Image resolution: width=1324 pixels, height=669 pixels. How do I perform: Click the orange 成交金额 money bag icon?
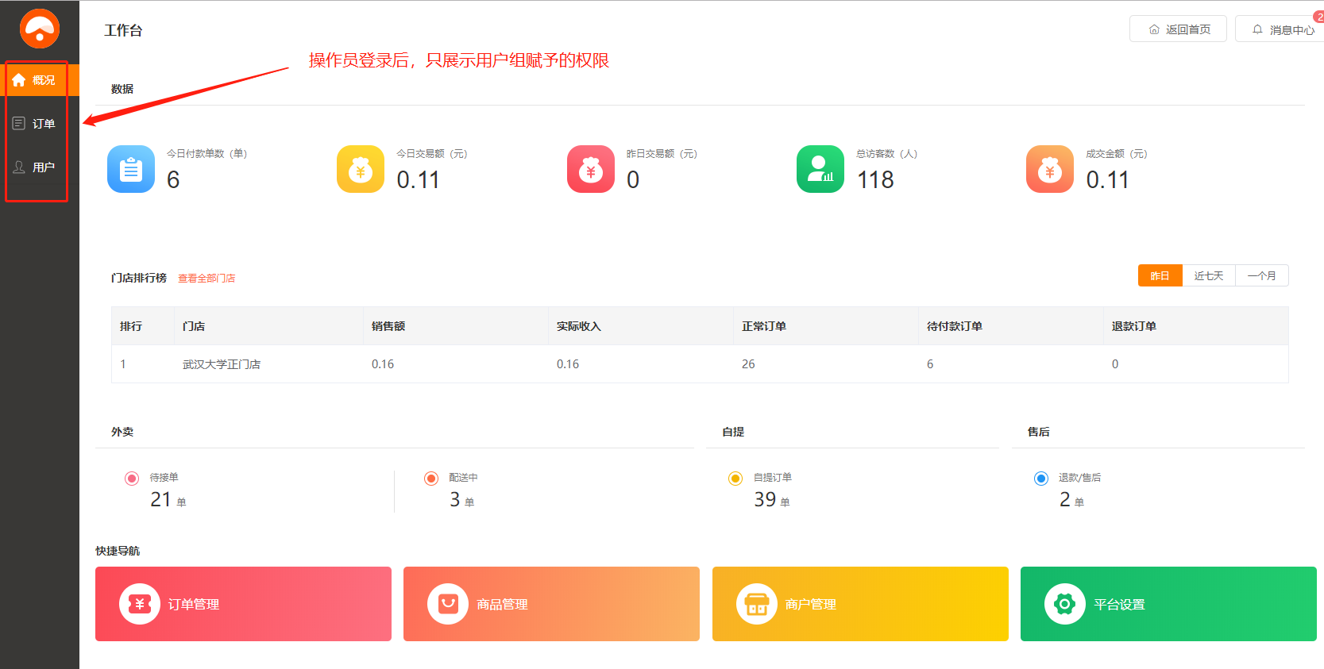(1049, 169)
